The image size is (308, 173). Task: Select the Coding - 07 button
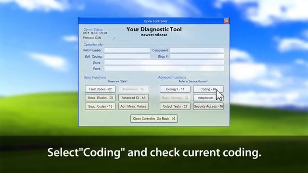click(208, 89)
